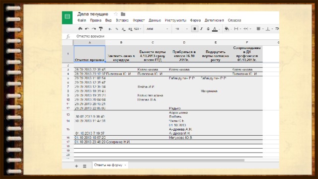Open the font size 10 dropdown
This screenshot has height=179, width=318.
(x=181, y=29)
